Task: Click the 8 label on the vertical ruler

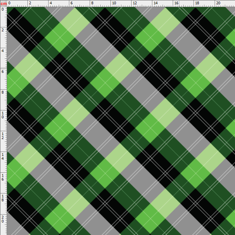Action: click(x=3, y=92)
